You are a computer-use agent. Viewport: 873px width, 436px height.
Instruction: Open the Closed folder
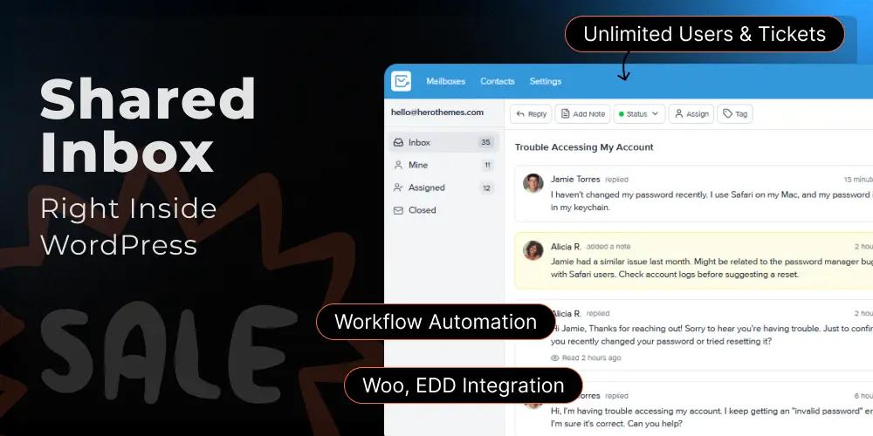pos(422,210)
